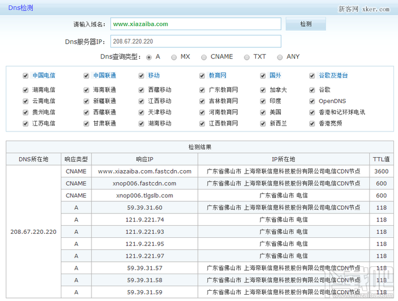This screenshot has height=301, width=398.
Task: Uncheck the 贵州电信 checkbox
Action: point(26,112)
